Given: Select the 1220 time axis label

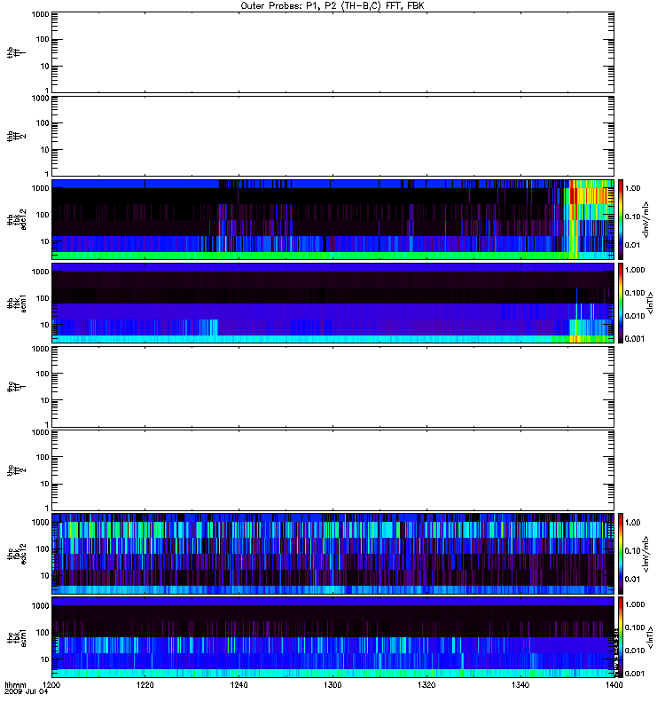Looking at the screenshot, I should coord(145,684).
